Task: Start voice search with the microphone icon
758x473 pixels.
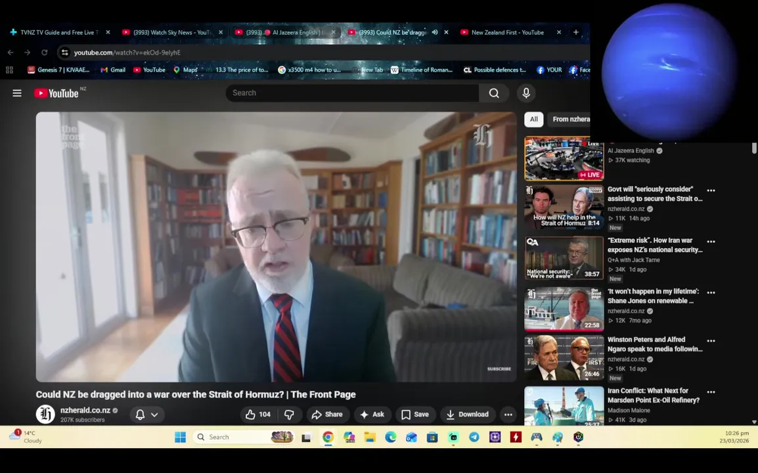Action: point(526,93)
